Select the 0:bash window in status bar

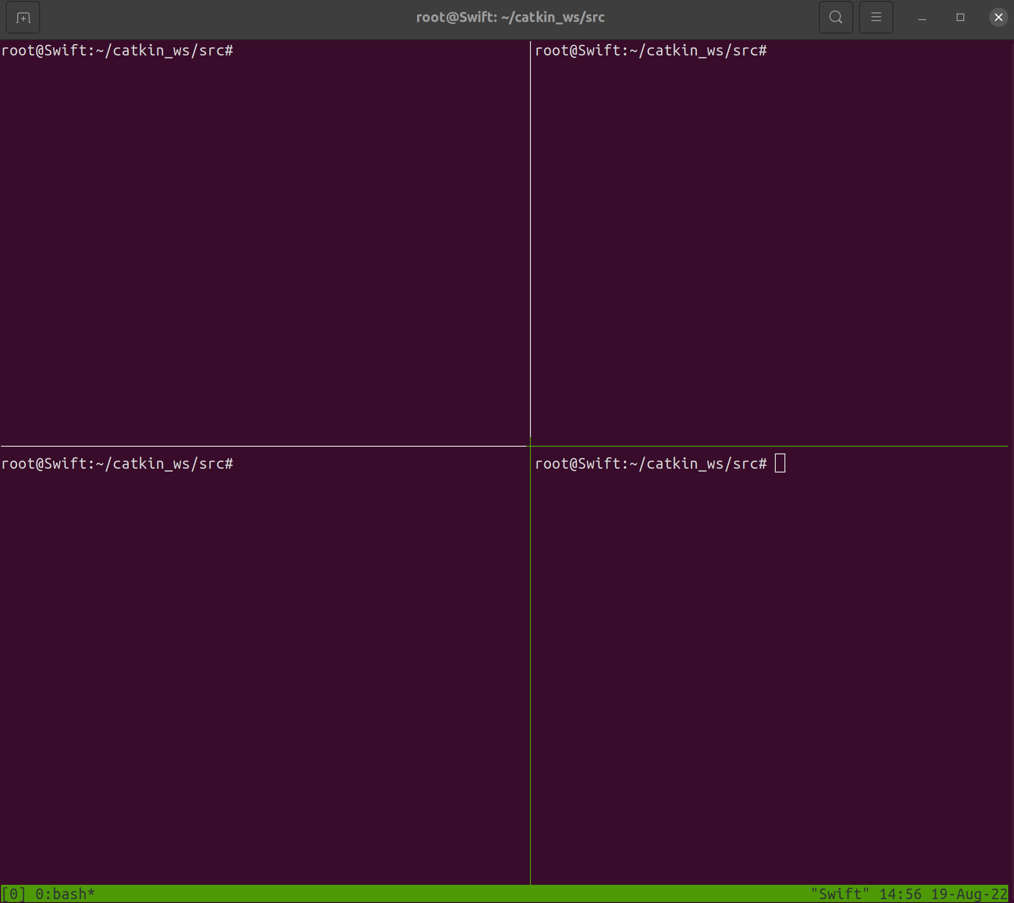[65, 894]
